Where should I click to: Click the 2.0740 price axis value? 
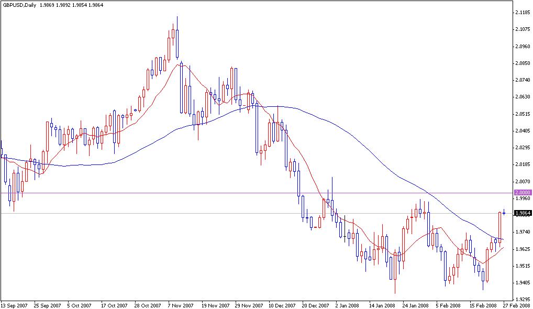coord(523,80)
